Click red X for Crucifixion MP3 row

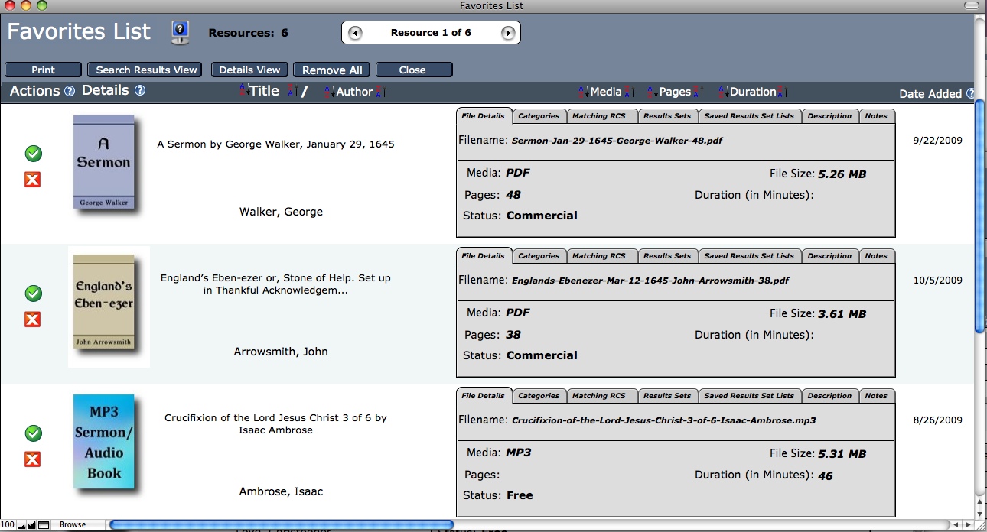point(32,459)
